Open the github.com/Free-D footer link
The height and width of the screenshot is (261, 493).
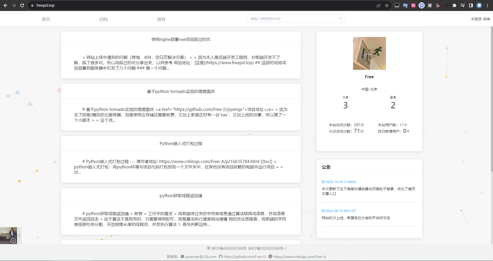[245, 257]
